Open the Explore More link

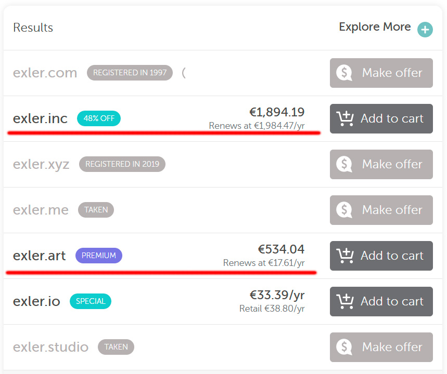click(375, 27)
